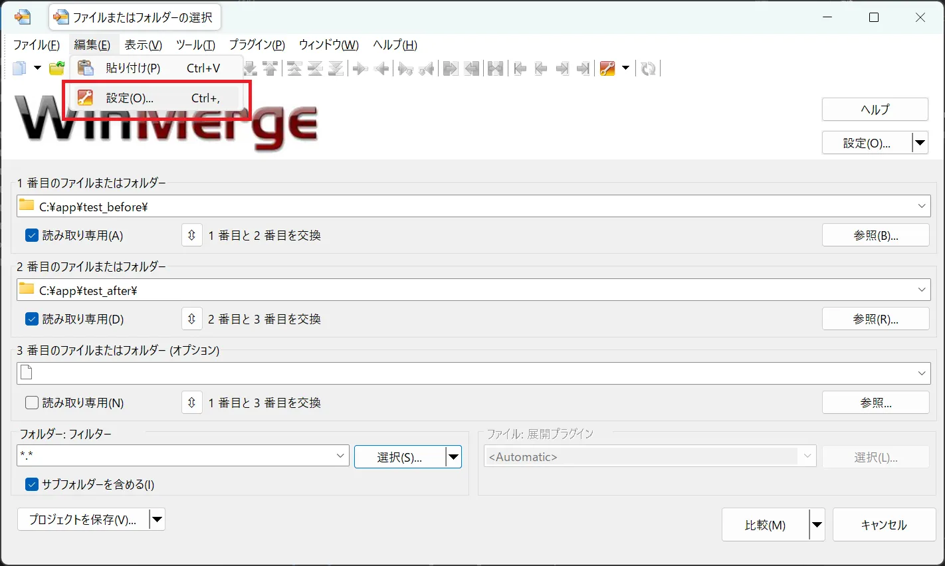Click the C:¥app¥test_after¥ path field

pos(473,290)
